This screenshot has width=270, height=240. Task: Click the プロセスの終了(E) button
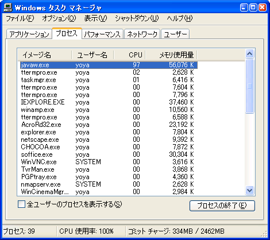(222, 206)
